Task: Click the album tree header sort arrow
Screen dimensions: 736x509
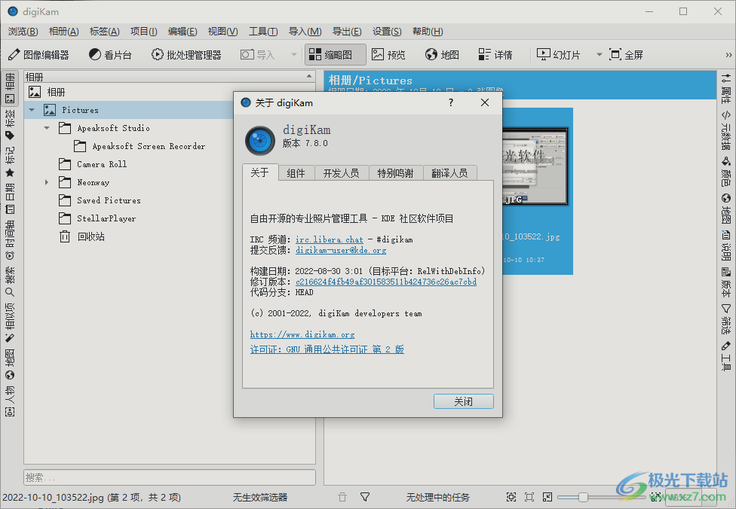Action: pos(309,76)
